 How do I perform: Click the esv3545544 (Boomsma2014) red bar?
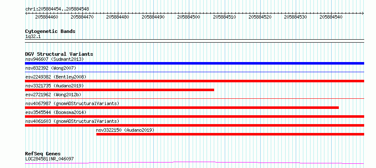194,117
